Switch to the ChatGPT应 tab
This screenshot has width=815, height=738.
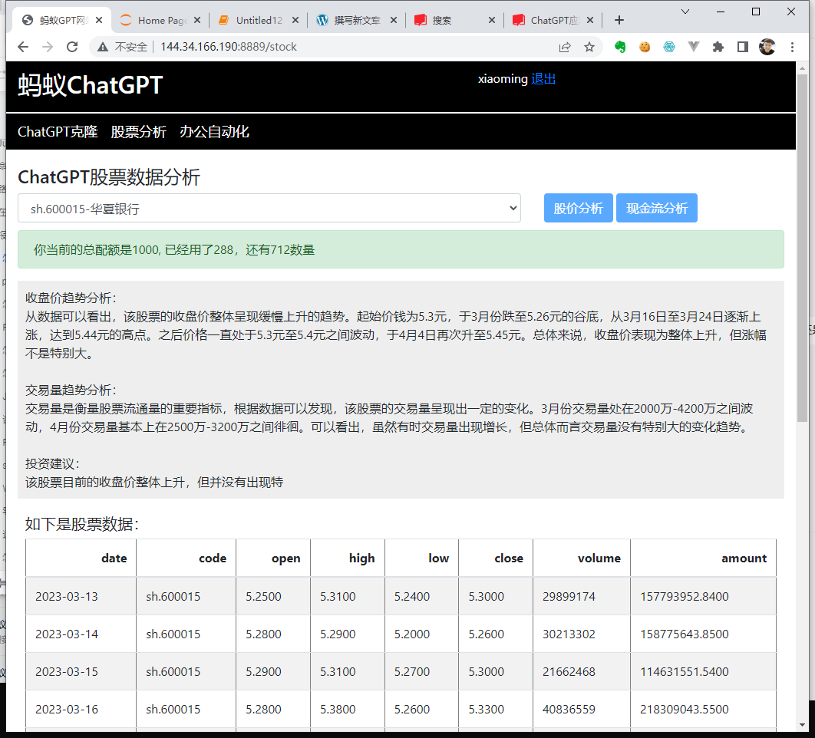[x=553, y=20]
